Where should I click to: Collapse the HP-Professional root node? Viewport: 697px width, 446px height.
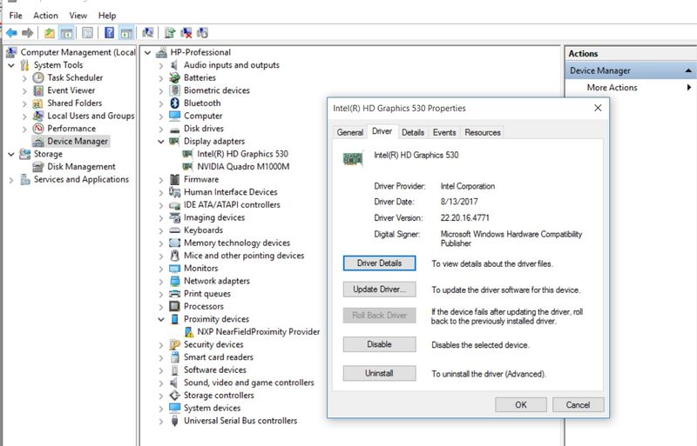pos(147,52)
